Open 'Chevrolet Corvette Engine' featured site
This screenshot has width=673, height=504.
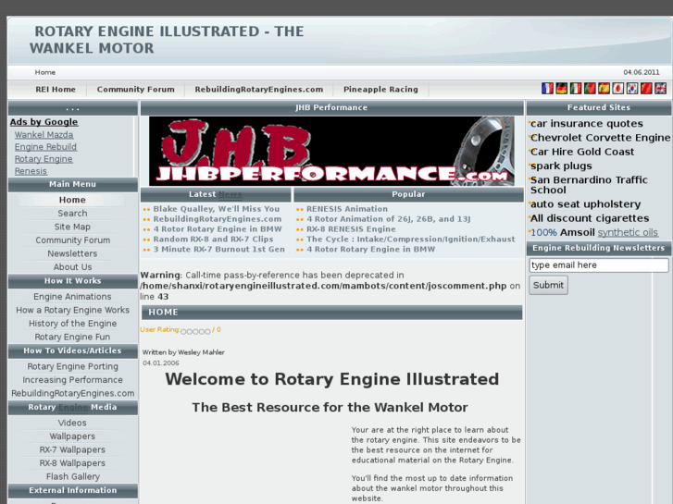click(x=600, y=138)
